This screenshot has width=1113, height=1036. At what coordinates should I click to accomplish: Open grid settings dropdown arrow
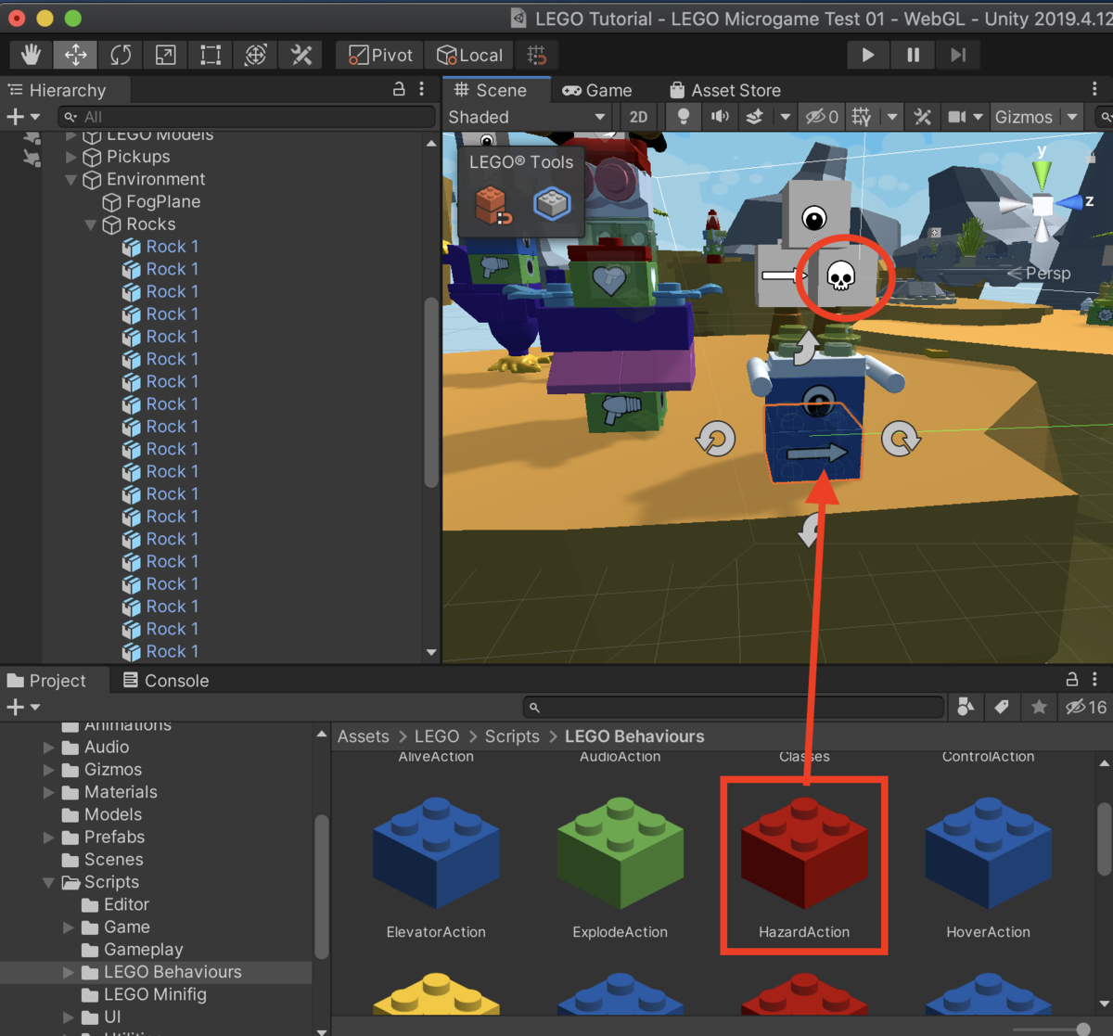pyautogui.click(x=892, y=117)
